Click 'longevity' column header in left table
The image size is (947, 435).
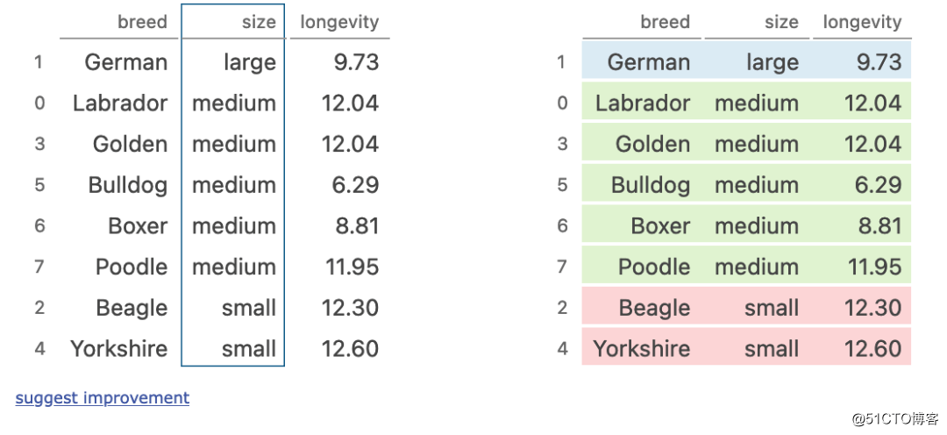(339, 23)
